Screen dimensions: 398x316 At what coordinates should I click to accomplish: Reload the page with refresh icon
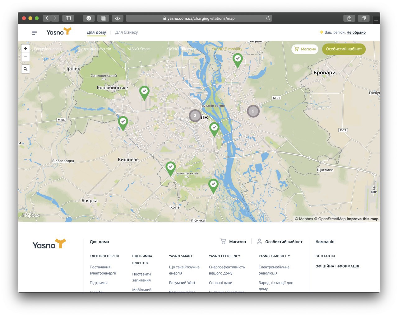click(x=268, y=18)
